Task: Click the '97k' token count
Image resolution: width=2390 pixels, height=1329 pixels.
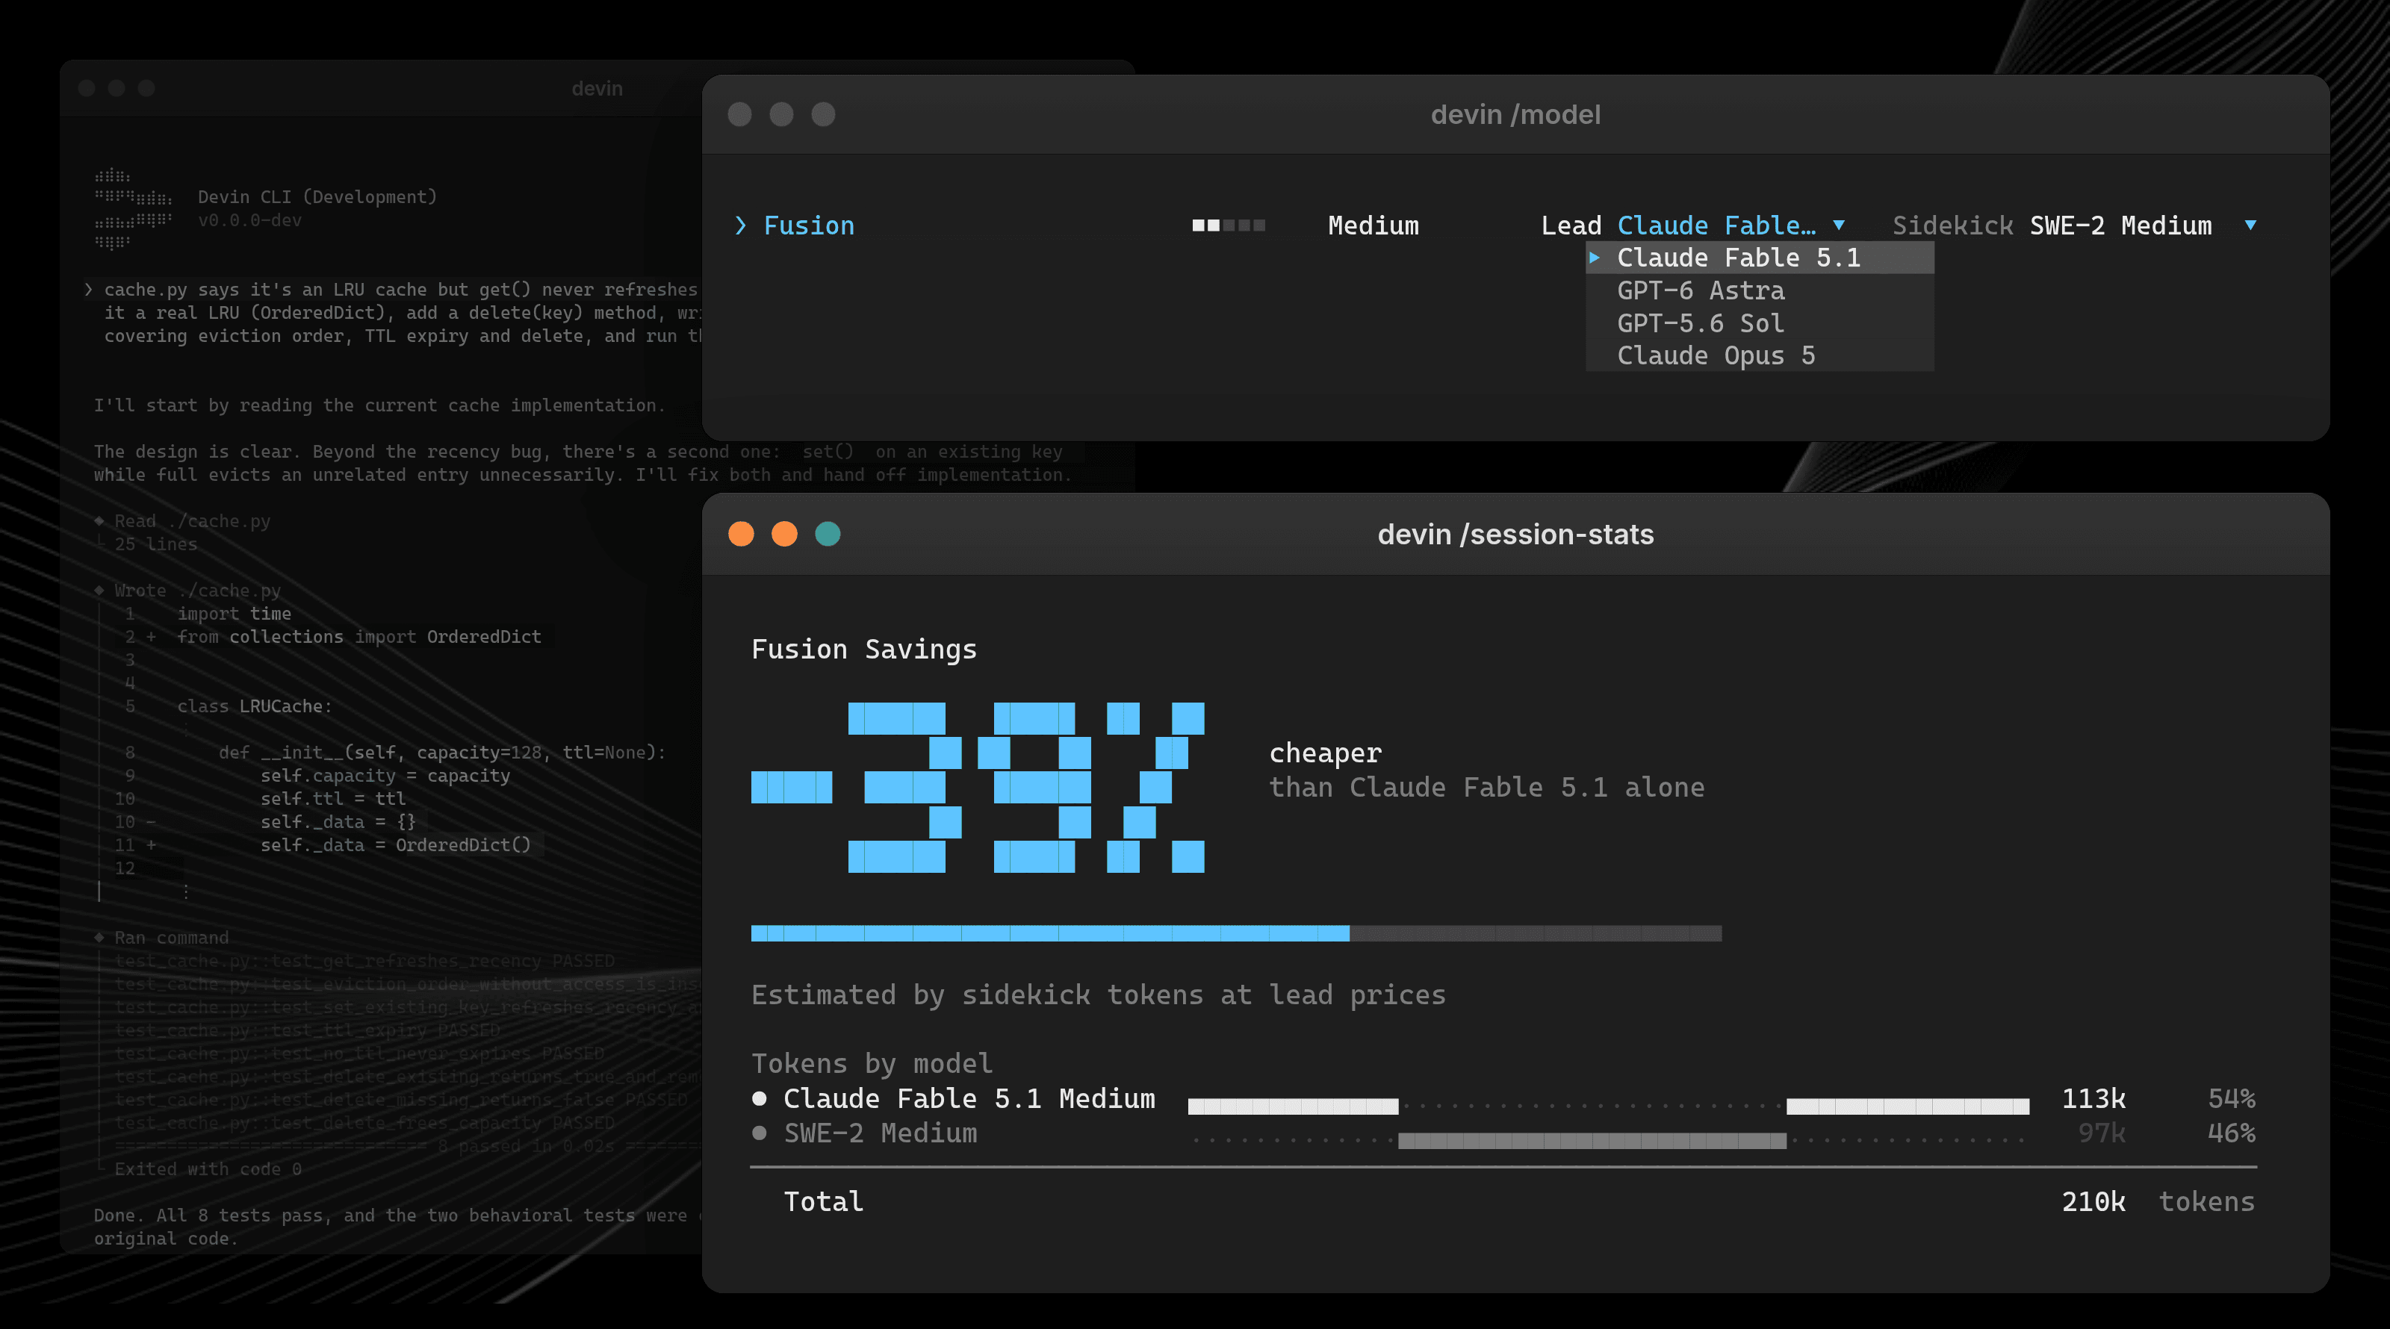Action: click(2102, 1133)
